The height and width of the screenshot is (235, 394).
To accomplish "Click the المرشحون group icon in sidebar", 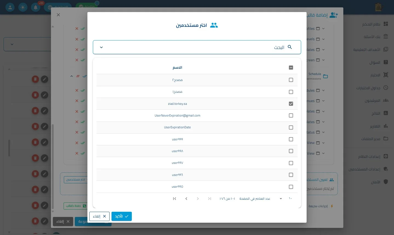I will pyautogui.click(x=386, y=100).
